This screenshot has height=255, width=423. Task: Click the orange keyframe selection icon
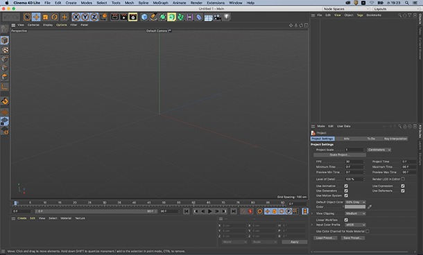pos(260,211)
